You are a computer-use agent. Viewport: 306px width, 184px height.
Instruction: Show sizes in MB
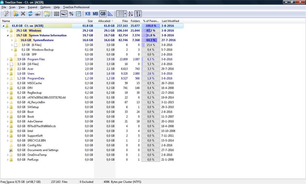click(x=95, y=14)
